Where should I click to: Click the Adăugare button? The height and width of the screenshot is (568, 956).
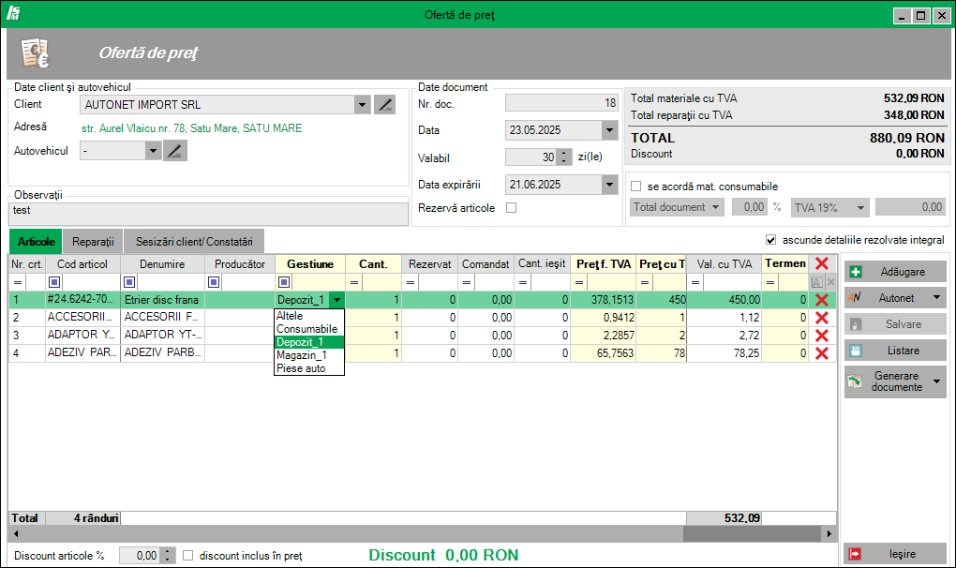(895, 272)
